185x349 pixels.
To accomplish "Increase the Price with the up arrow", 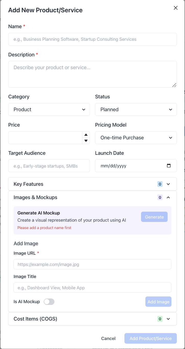I will tap(86, 135).
